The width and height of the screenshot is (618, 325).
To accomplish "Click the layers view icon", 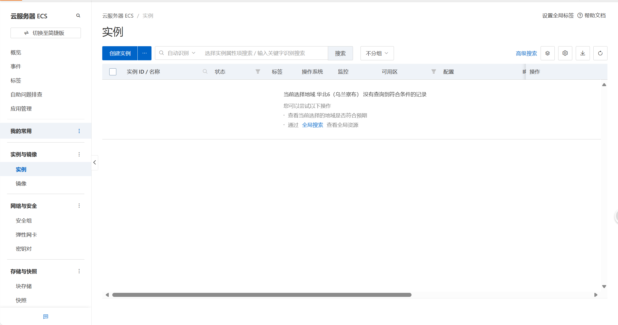I will 547,53.
